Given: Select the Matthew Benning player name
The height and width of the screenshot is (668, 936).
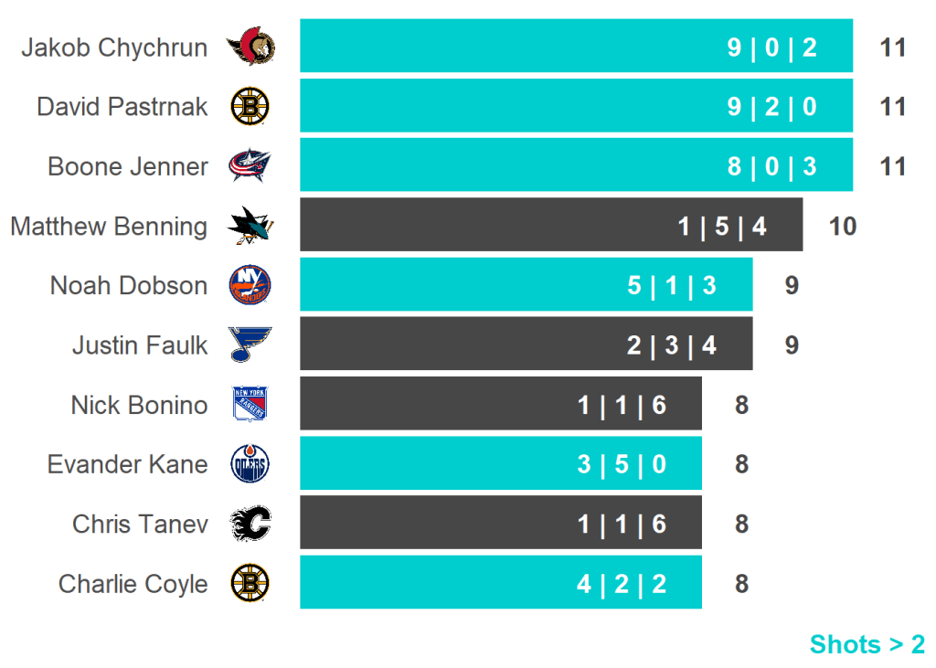Looking at the screenshot, I should coord(109,226).
